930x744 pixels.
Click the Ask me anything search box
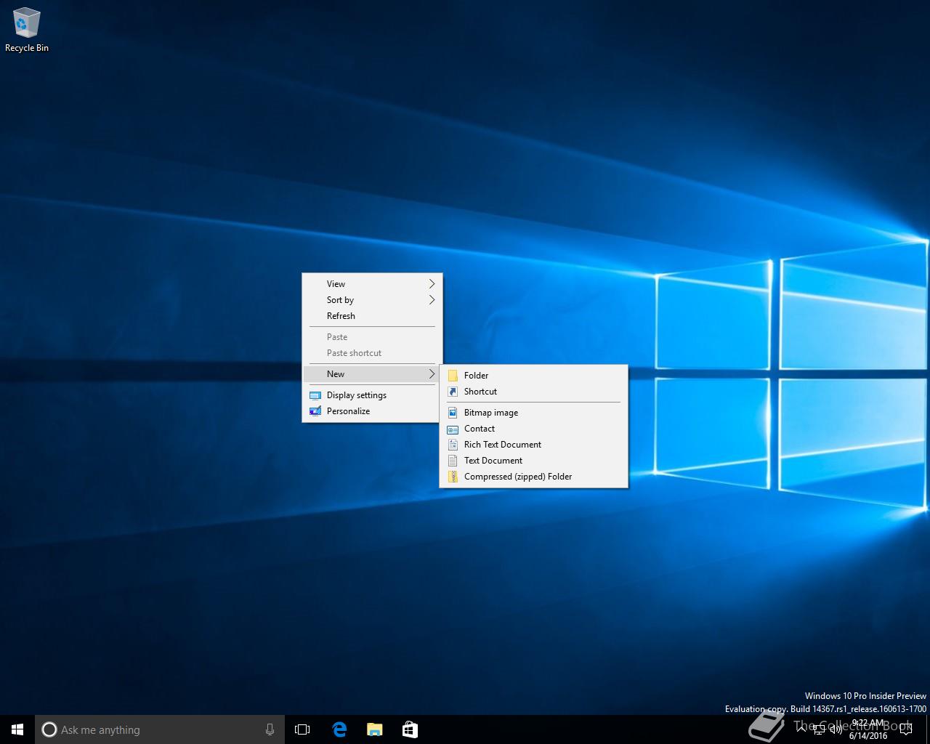click(x=160, y=729)
